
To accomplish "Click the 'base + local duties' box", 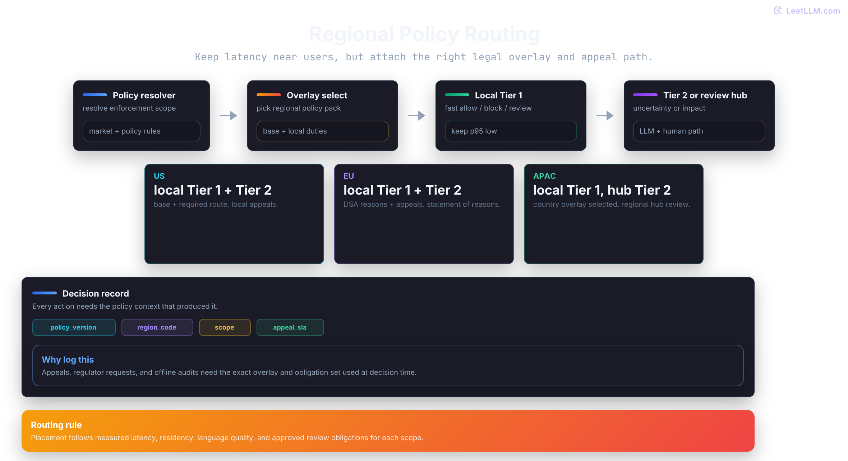I will click(322, 131).
